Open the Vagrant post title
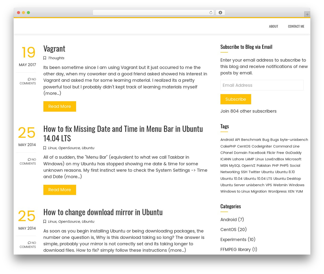Screen dimensions: 324x274 [54, 48]
